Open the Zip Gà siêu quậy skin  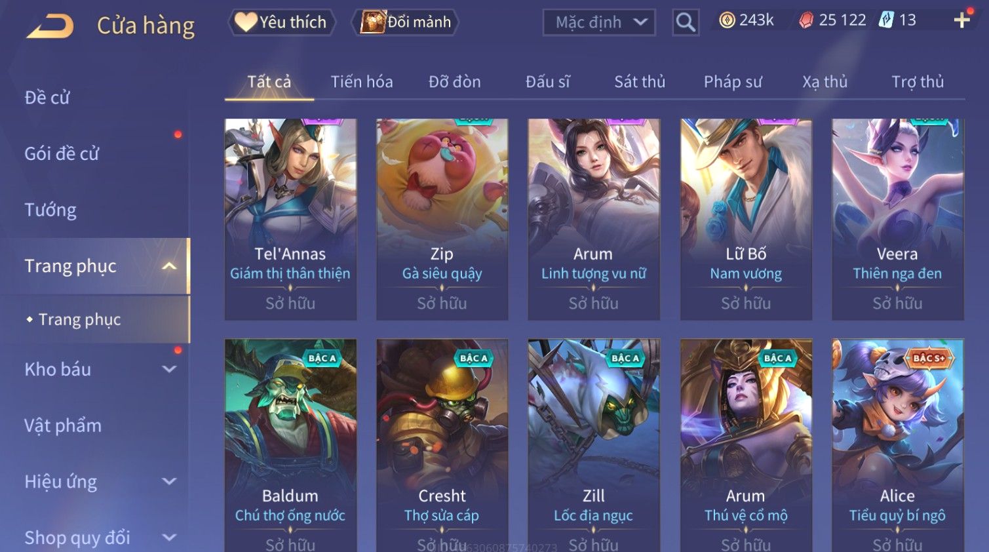coord(442,219)
